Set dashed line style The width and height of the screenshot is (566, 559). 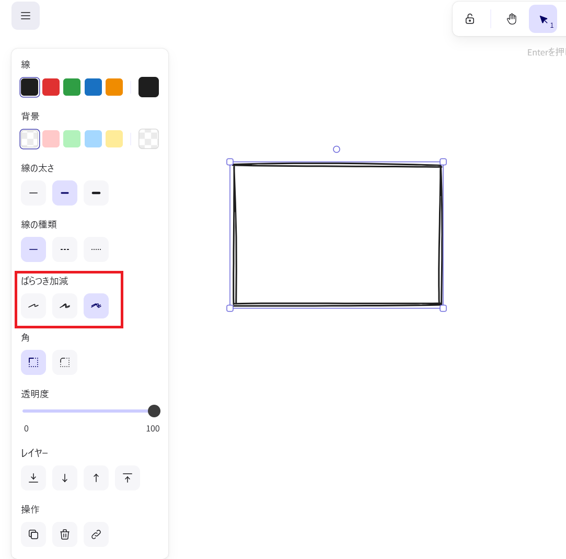click(x=65, y=249)
